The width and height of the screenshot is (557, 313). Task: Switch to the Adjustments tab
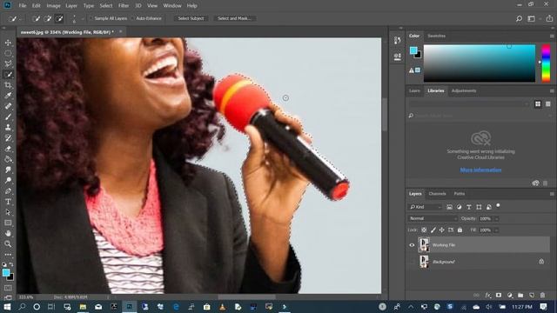pyautogui.click(x=464, y=90)
